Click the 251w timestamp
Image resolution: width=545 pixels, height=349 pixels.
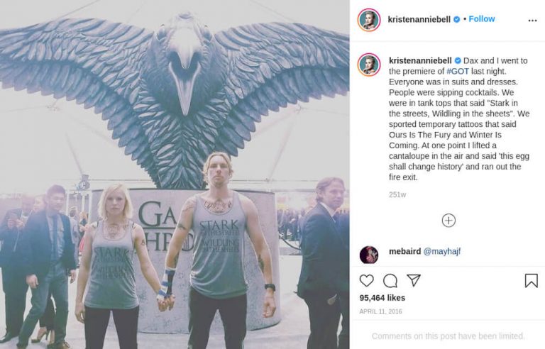click(397, 194)
